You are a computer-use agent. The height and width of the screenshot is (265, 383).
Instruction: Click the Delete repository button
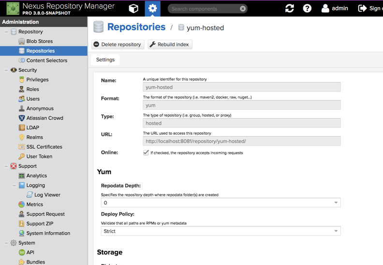tap(118, 45)
